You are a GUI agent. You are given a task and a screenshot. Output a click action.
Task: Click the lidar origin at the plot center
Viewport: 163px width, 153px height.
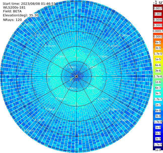(x=76, y=76)
